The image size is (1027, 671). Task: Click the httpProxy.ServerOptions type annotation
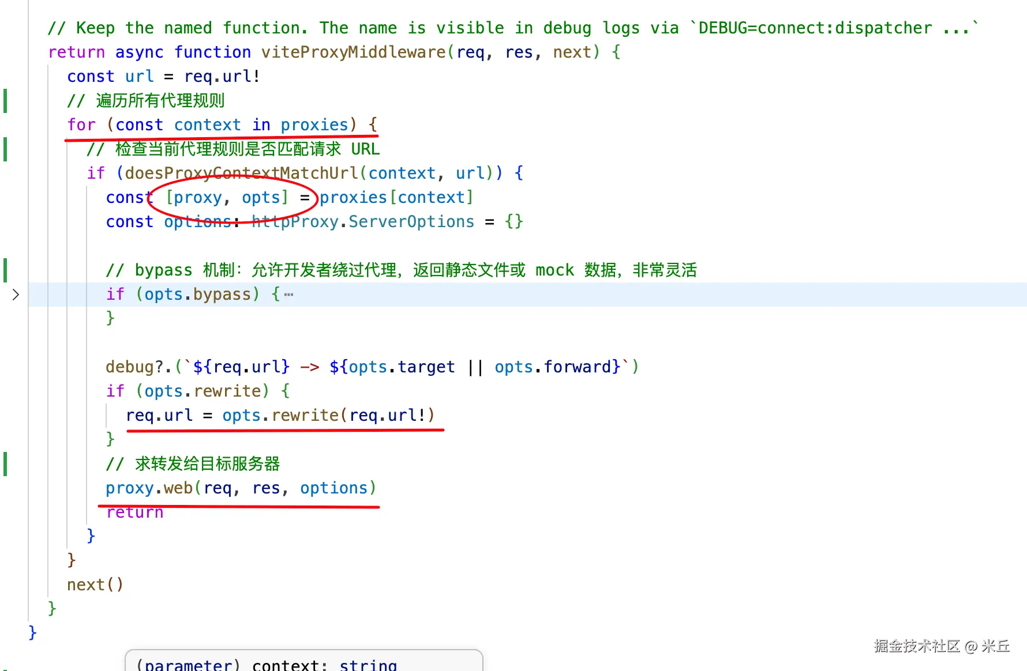point(363,222)
